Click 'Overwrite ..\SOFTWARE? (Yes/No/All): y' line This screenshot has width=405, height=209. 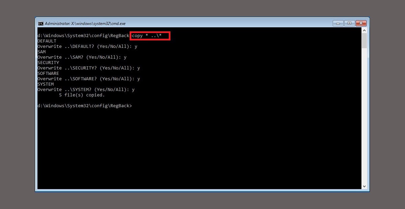(x=89, y=79)
